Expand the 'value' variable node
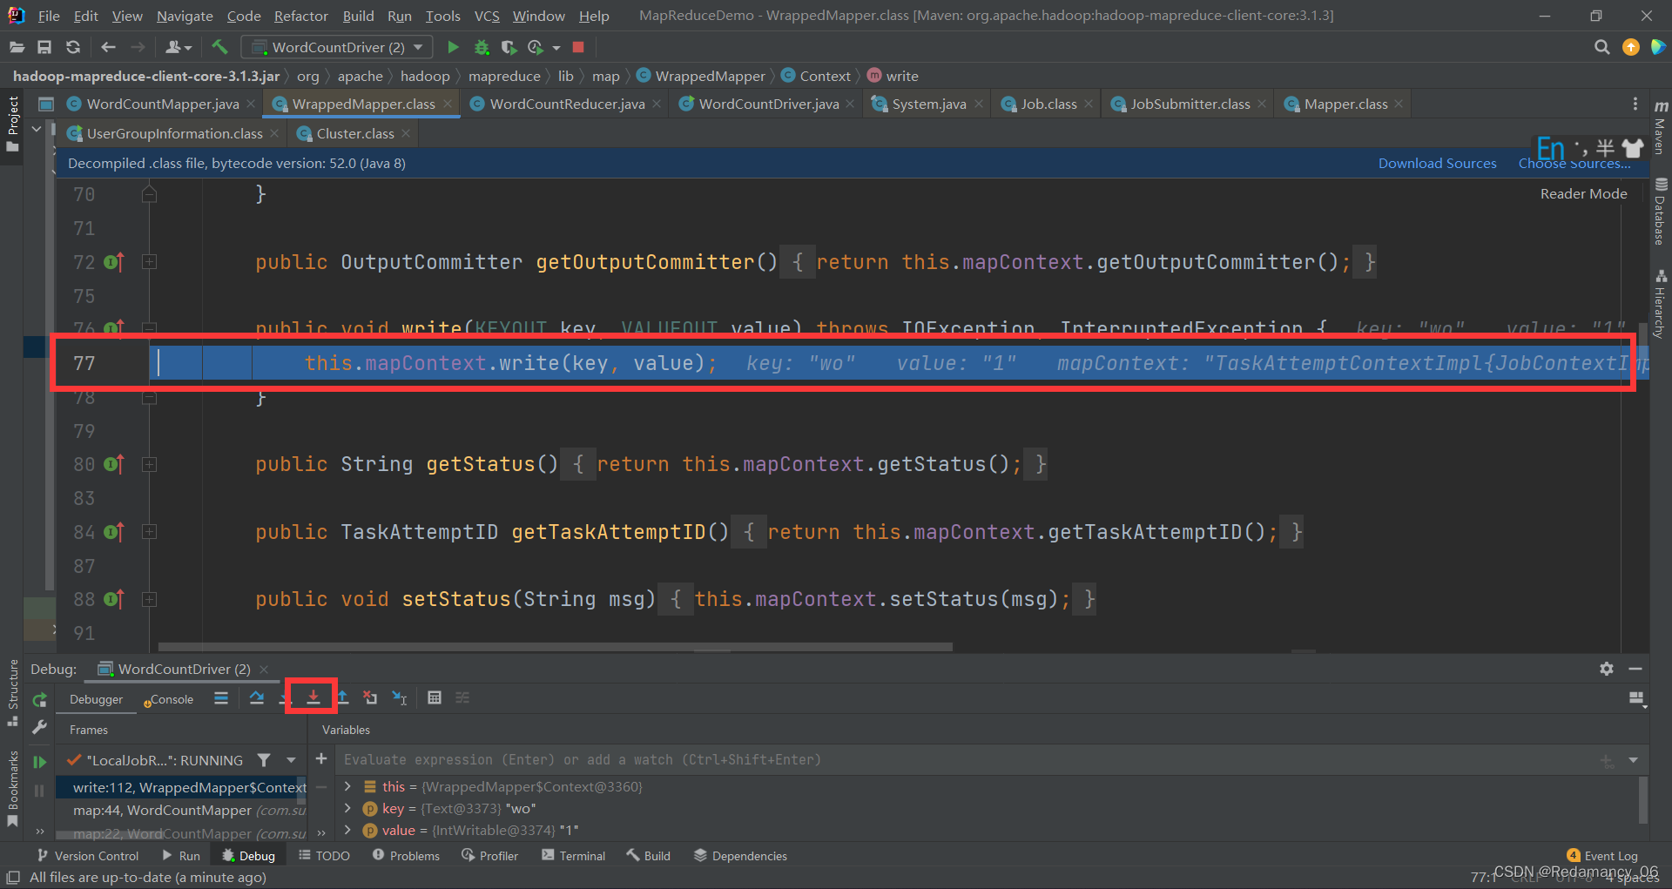 [x=347, y=830]
